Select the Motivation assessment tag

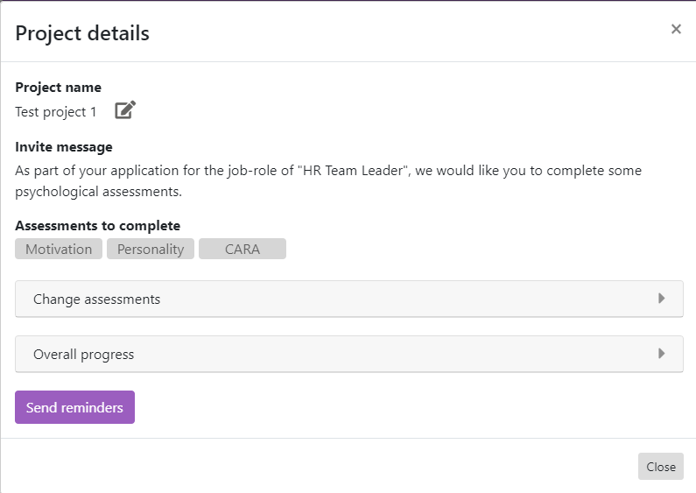(x=59, y=250)
